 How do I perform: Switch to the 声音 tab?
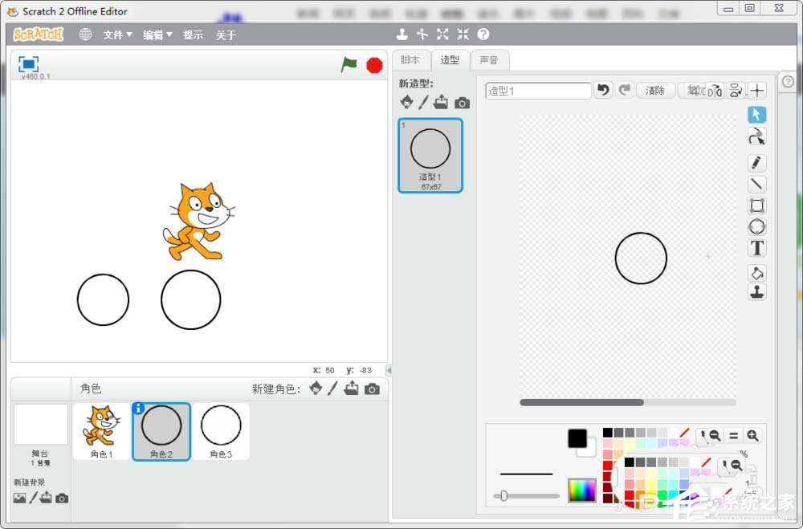[488, 59]
